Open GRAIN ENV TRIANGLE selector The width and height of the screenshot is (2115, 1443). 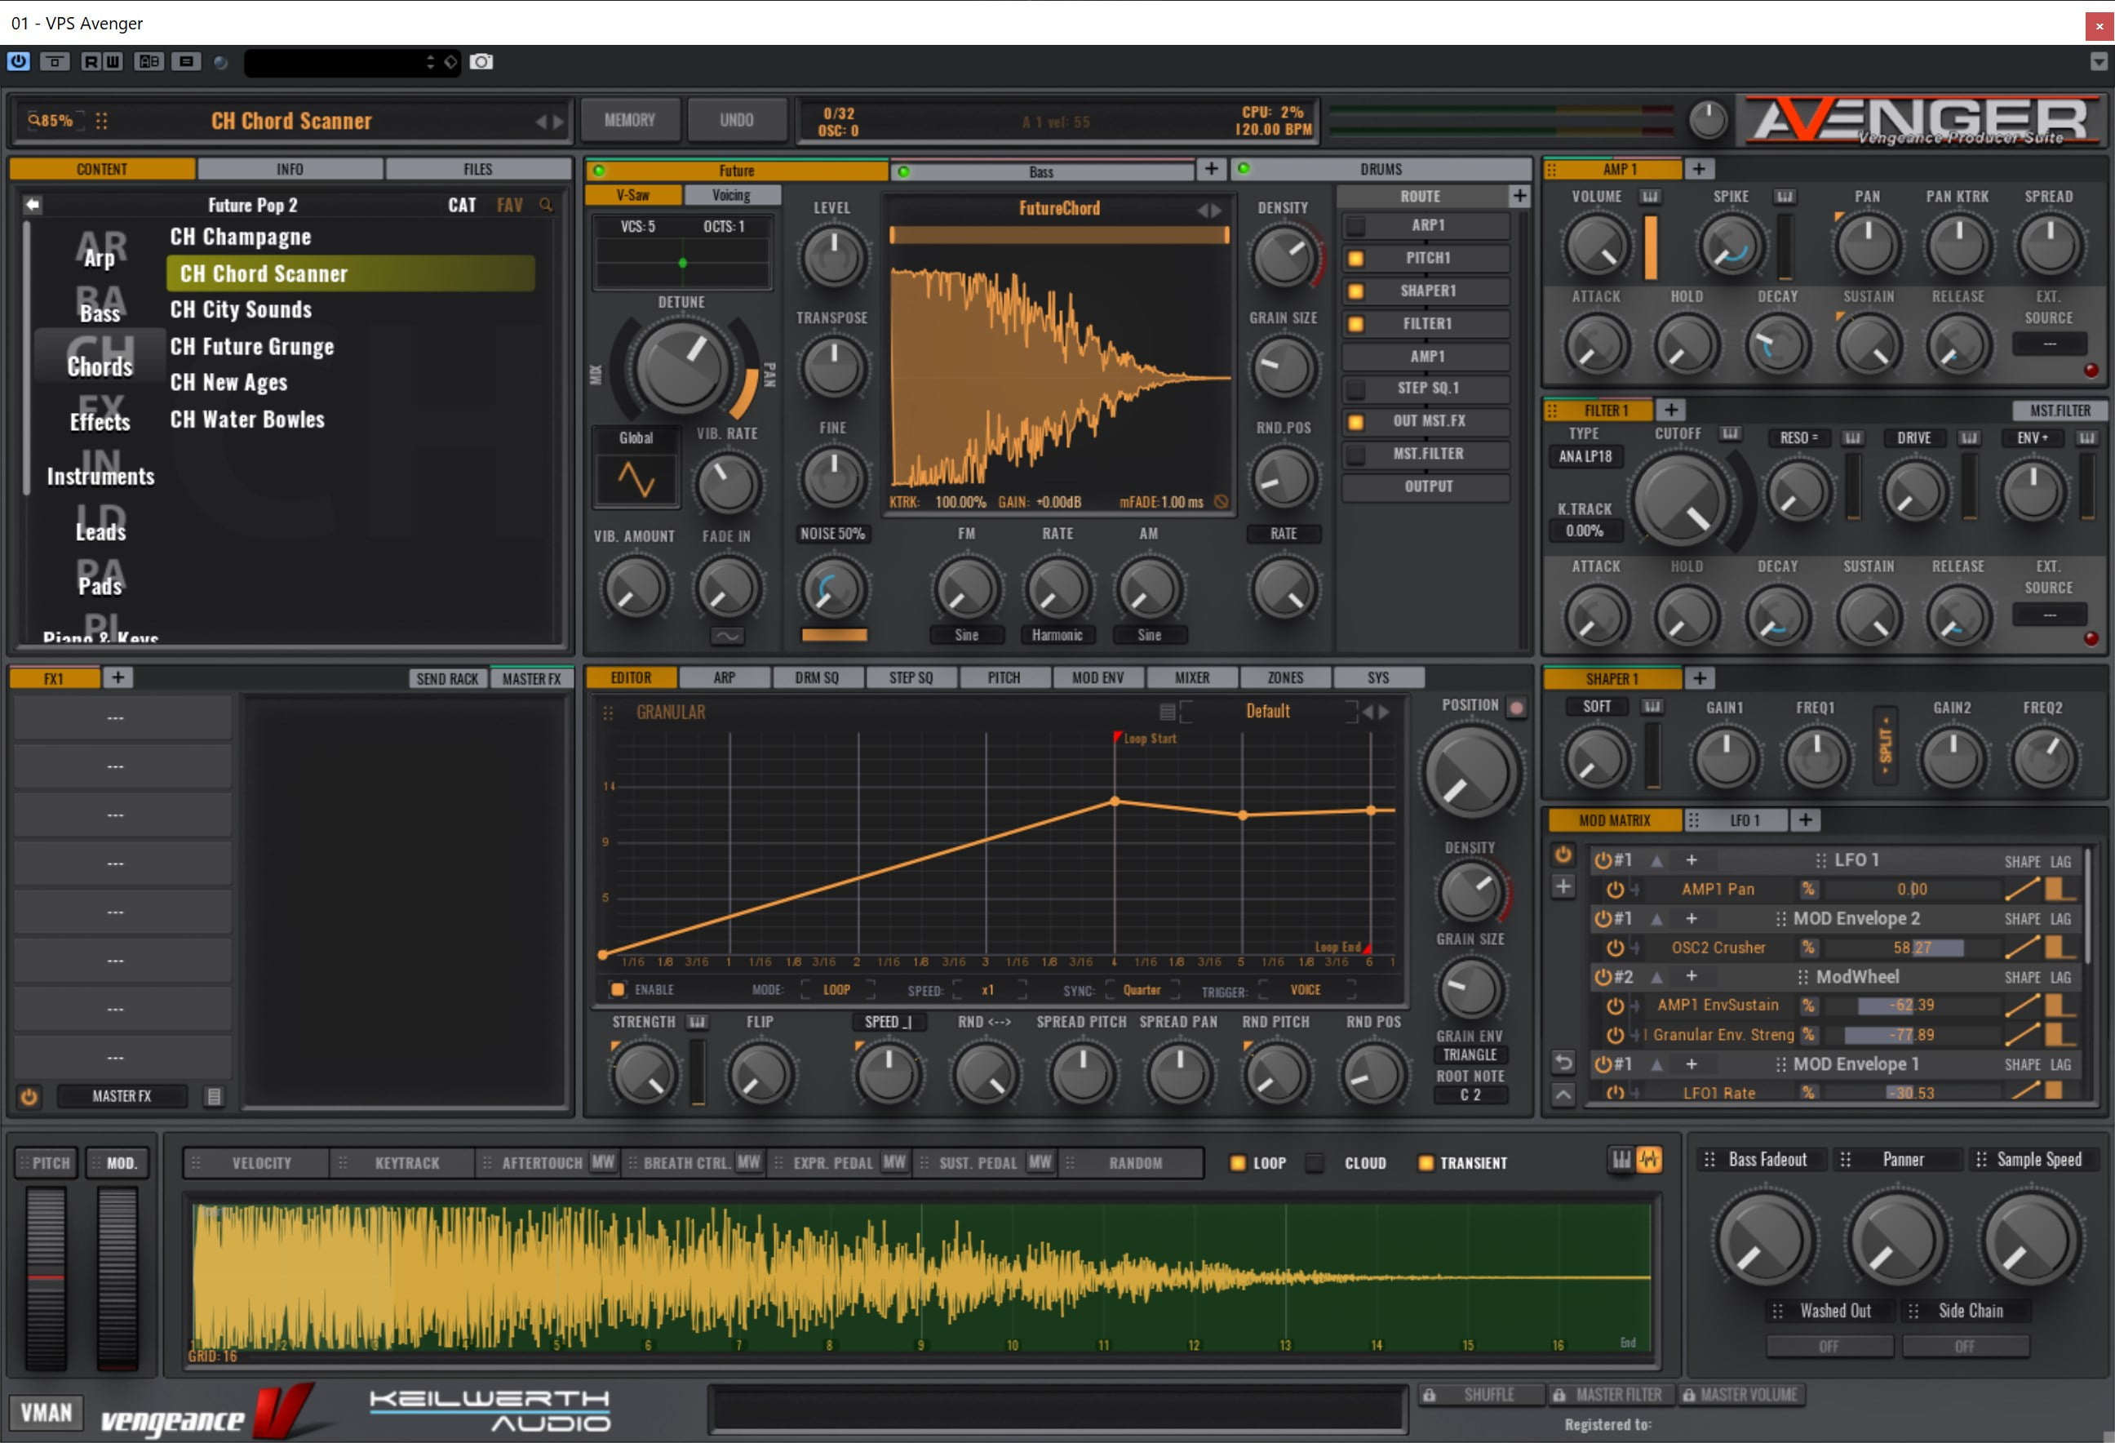1470,1055
